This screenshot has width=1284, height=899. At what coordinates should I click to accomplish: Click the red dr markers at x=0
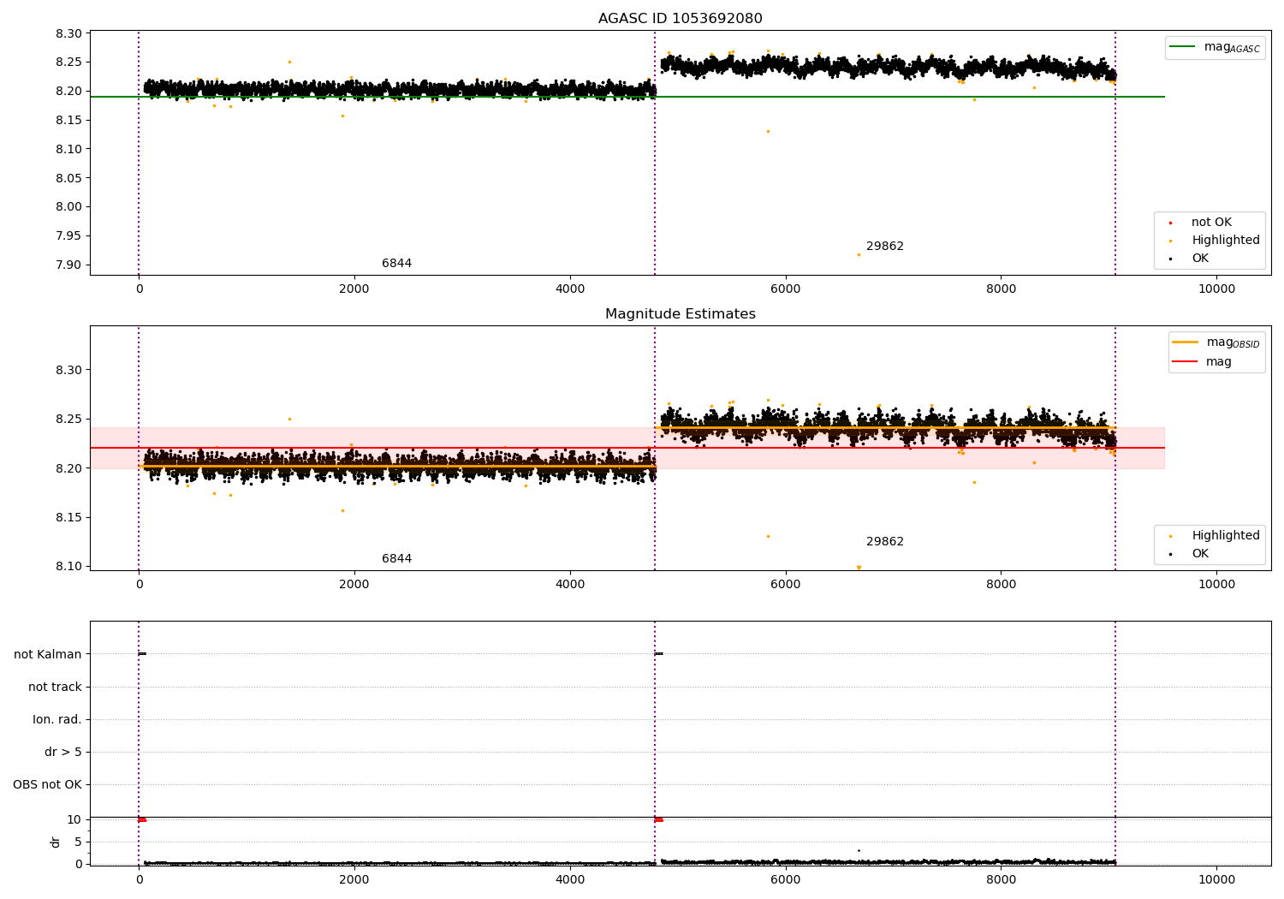click(x=142, y=819)
